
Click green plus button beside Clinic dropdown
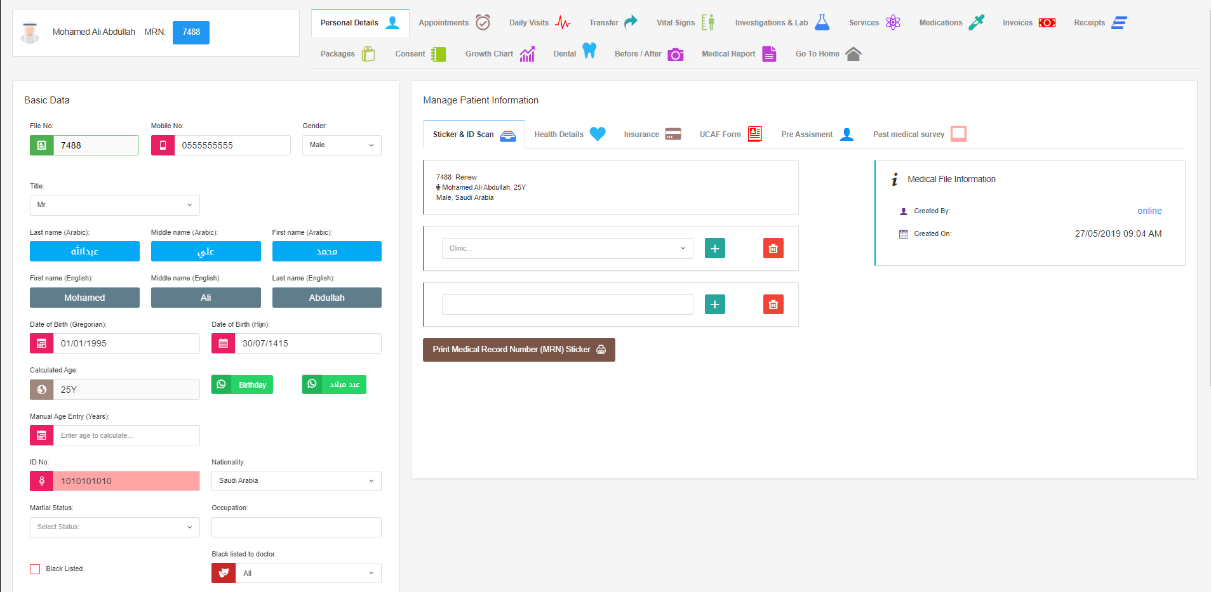[x=714, y=249]
